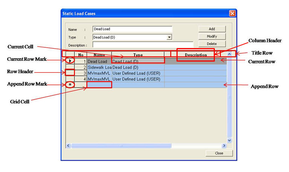Select the Sidewalk Load name cell
This screenshot has width=289, height=172.
point(99,67)
